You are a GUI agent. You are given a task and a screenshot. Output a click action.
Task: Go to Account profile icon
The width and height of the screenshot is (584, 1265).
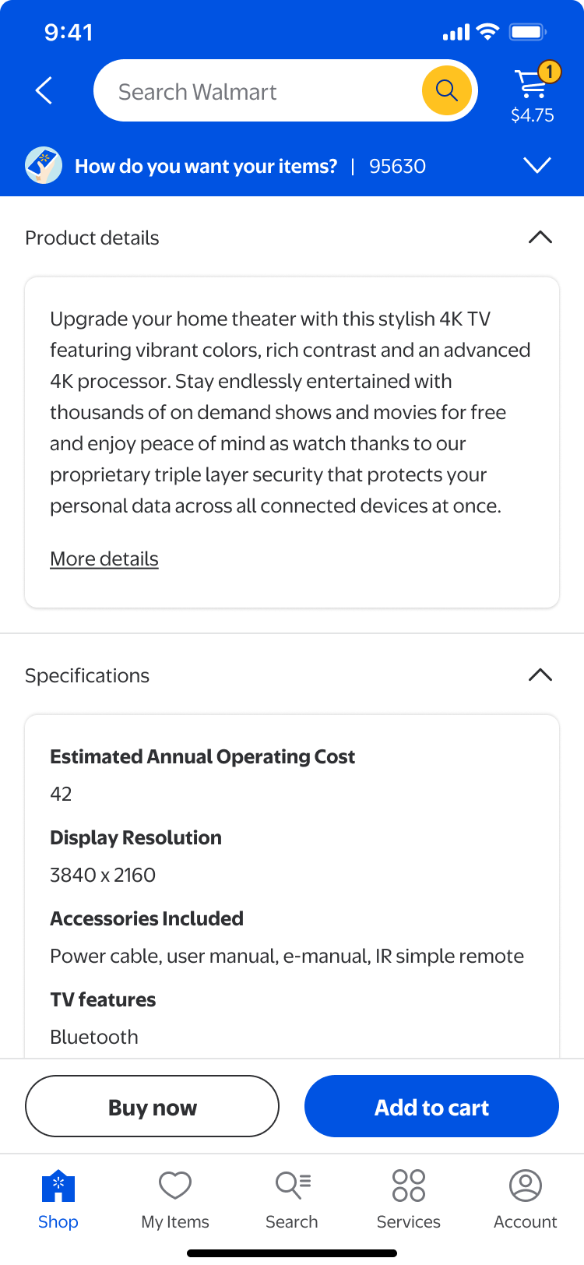[526, 1186]
